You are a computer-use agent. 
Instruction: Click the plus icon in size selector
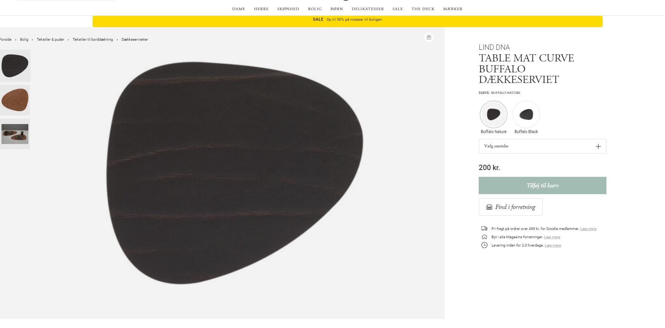tap(598, 146)
